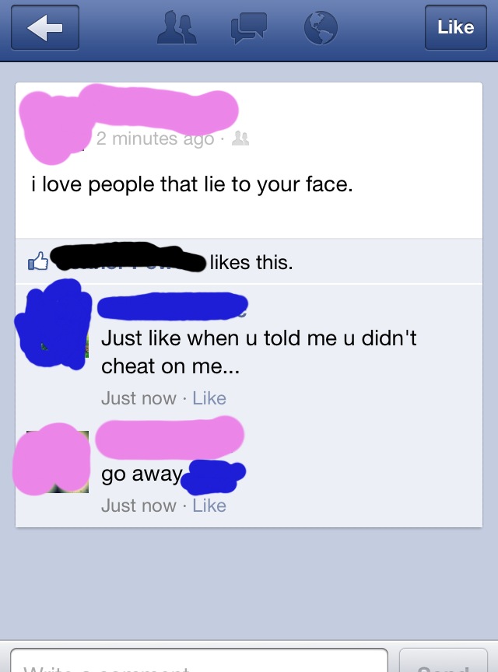
Task: Open the pink-redacted name above 'go away'
Action: pos(170,437)
